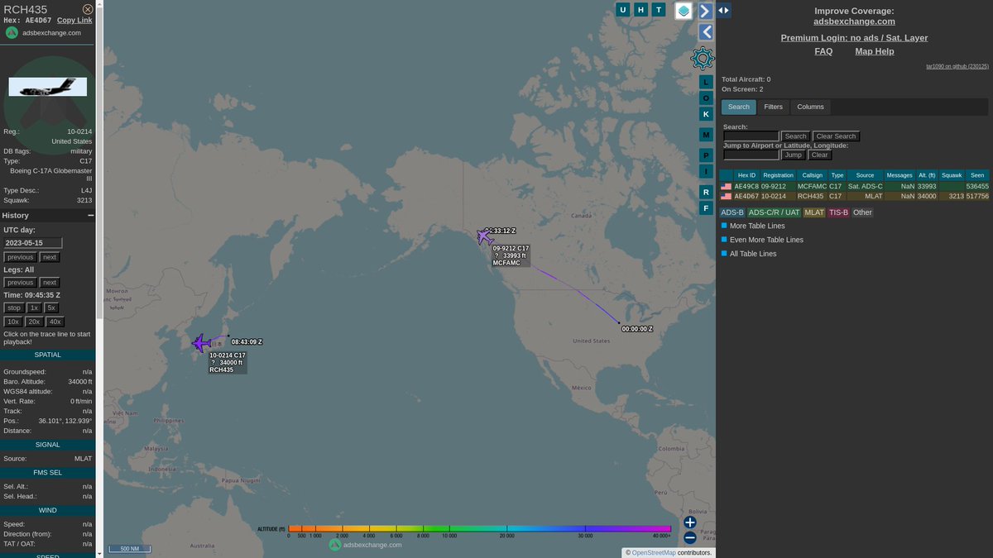Select the MCFAMC aircraft icon over Alaska
Viewport: 993px width, 558px height.
[x=485, y=236]
